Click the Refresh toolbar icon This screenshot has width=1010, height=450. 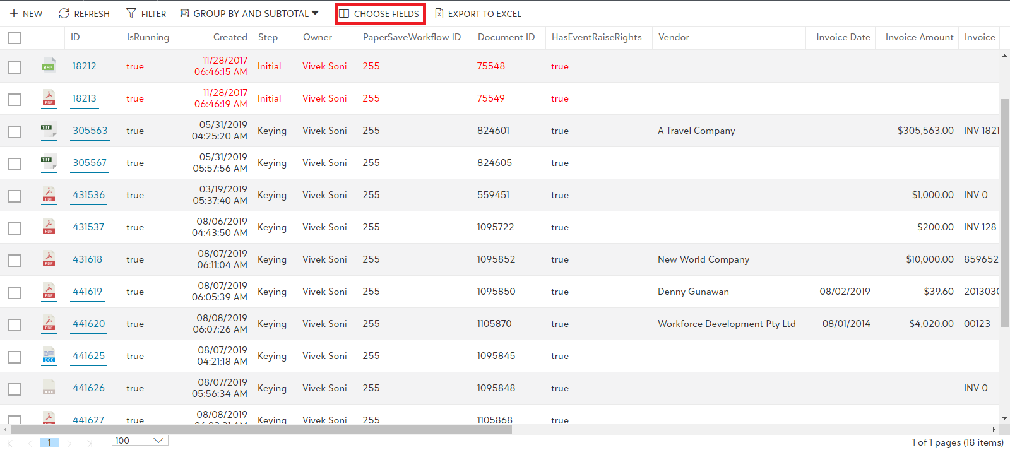click(x=64, y=13)
